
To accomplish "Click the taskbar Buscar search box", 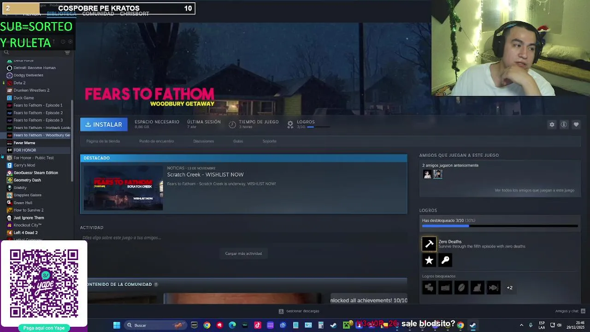I will (x=155, y=325).
